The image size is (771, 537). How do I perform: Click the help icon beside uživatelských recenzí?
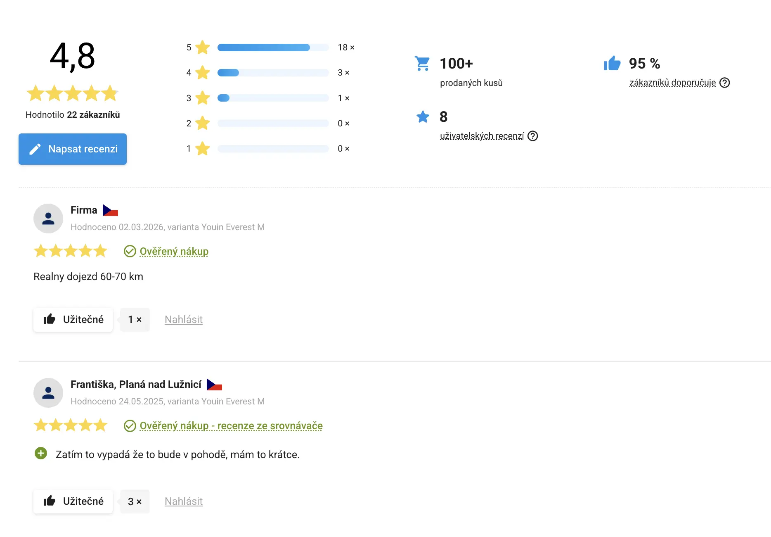pos(532,136)
